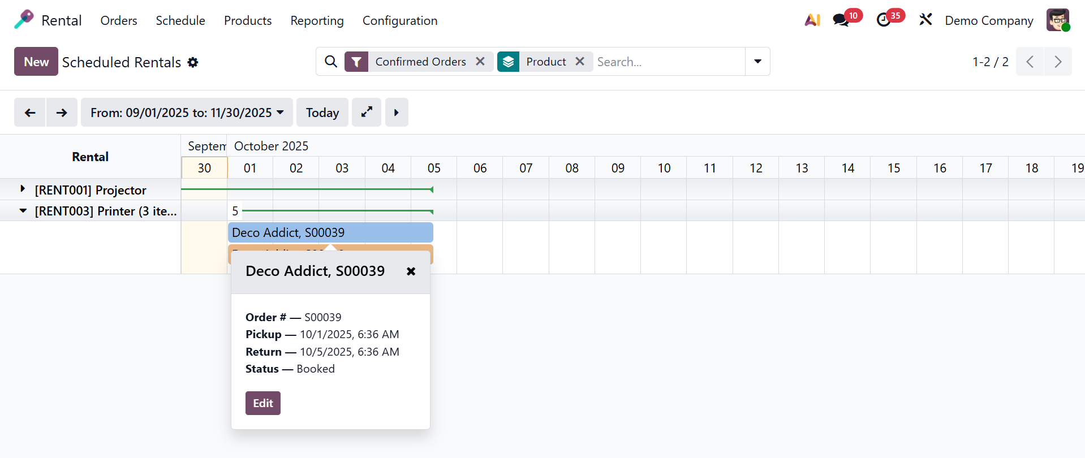Focus the Search input field
Viewport: 1085px width, 458px height.
point(668,62)
